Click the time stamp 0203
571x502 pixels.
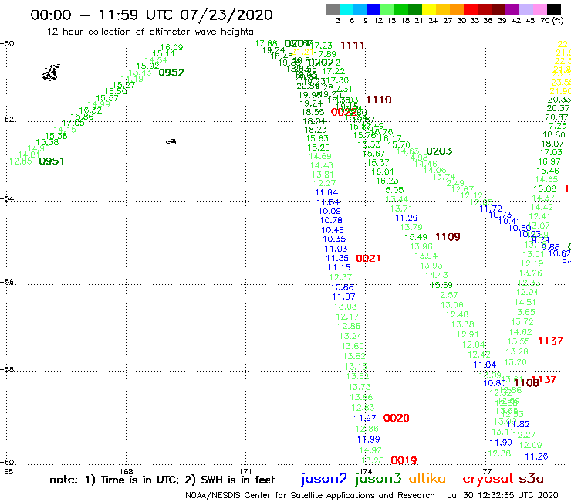click(439, 151)
